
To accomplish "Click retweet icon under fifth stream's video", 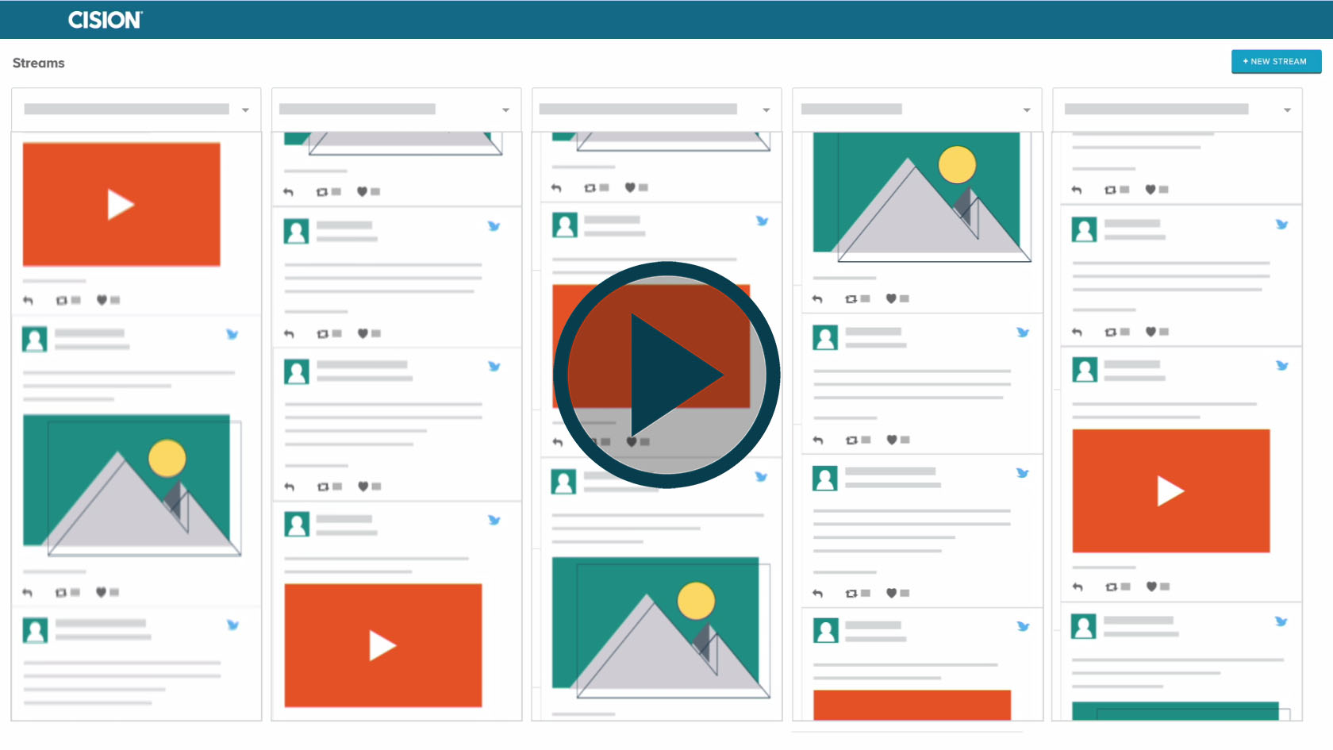I will tap(1111, 587).
